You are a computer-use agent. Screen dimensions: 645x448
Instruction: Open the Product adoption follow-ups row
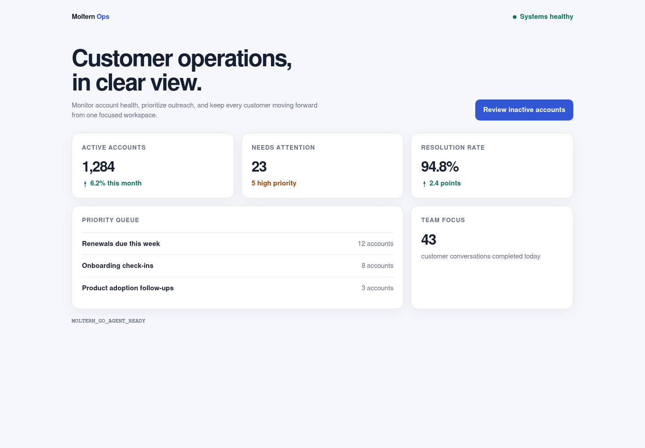pyautogui.click(x=237, y=288)
